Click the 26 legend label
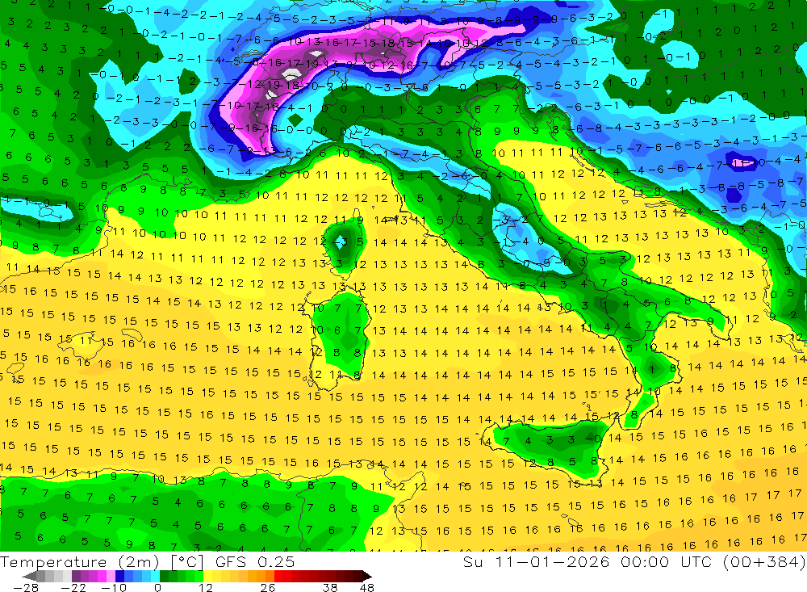This screenshot has height=592, width=807. [x=268, y=587]
